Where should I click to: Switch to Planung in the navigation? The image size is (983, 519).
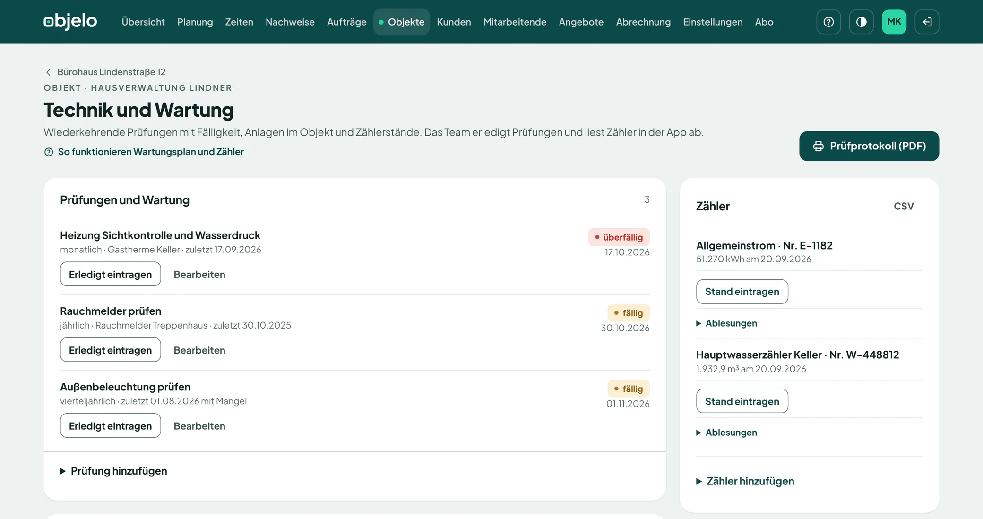click(x=195, y=22)
